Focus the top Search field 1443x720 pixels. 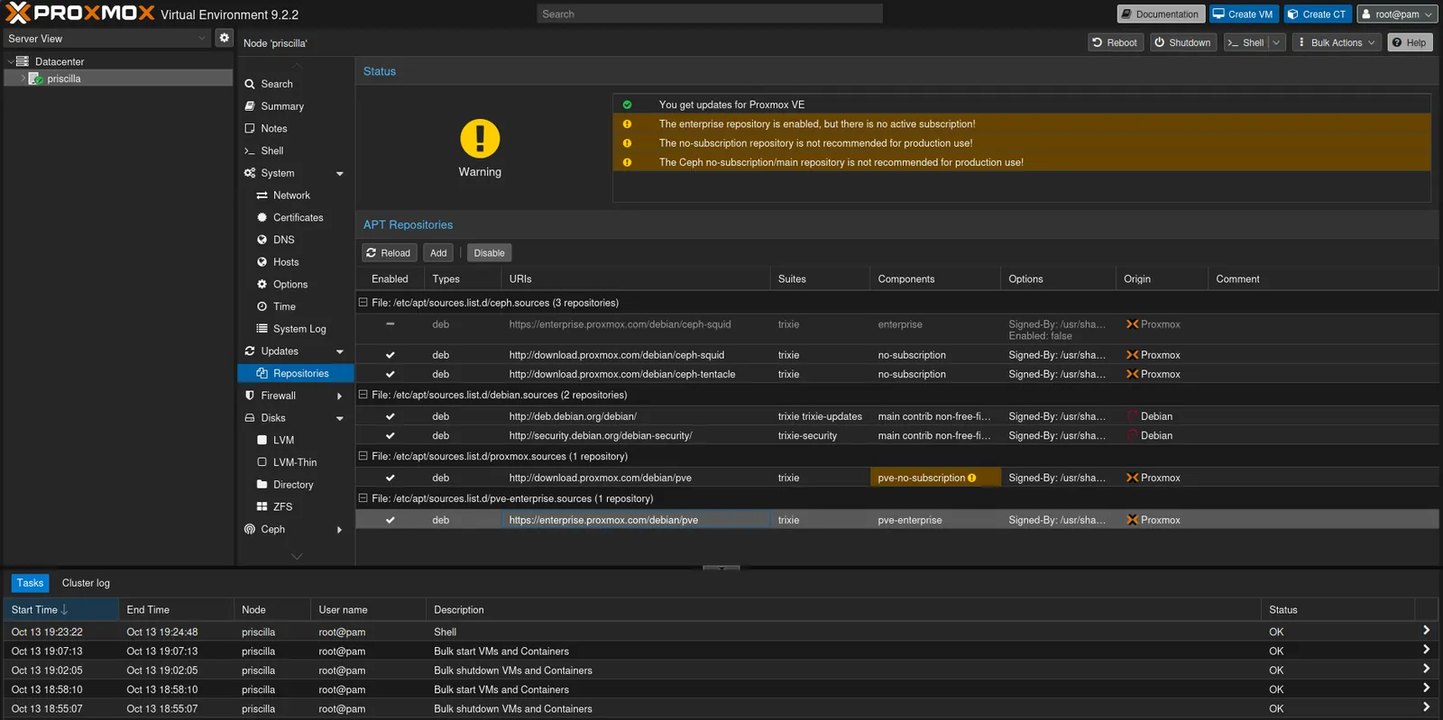[x=710, y=14]
